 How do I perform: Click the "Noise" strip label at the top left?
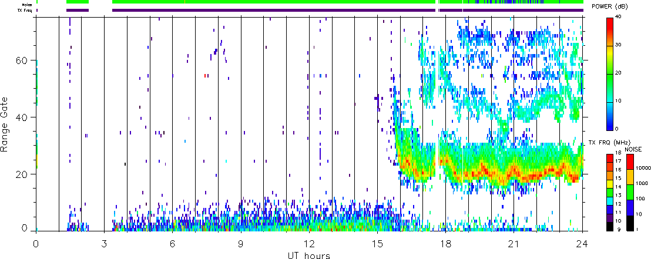(28, 4)
